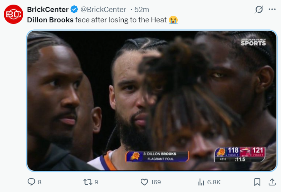Click the text "face after losing to the Heat"
Viewport: 281px width, 192px height.
point(121,19)
